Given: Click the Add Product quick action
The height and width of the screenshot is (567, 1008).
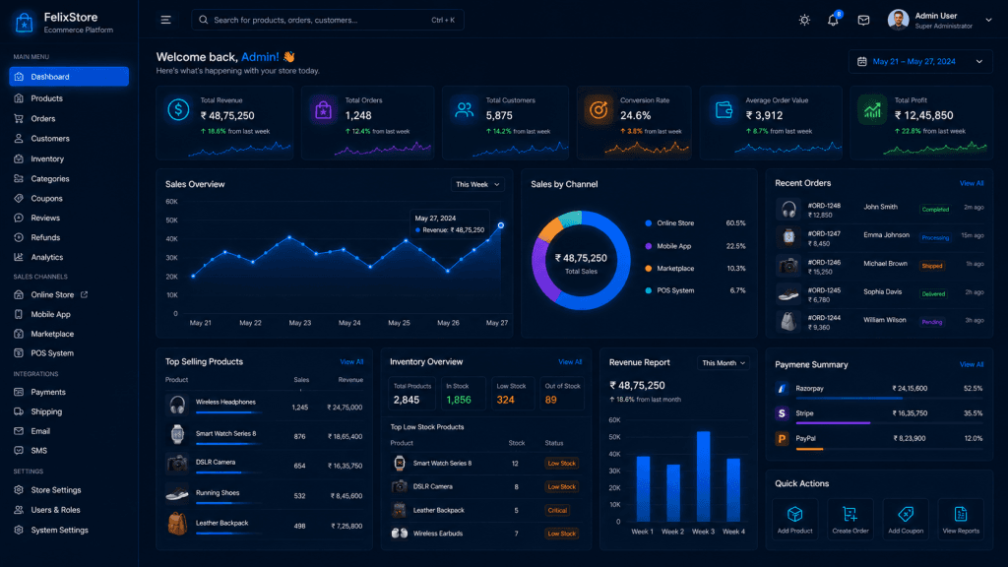Looking at the screenshot, I should coord(795,520).
